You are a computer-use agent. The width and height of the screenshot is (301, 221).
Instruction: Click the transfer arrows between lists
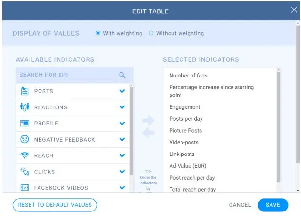(x=149, y=126)
